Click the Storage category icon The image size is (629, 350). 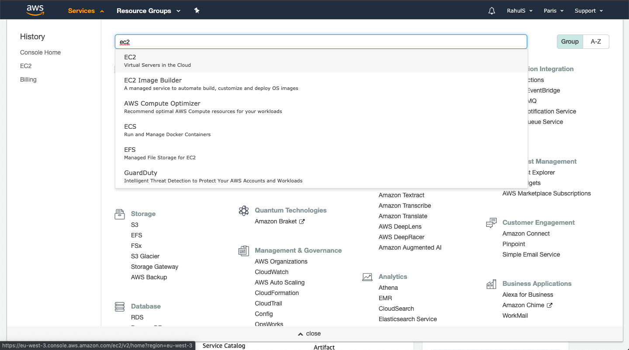[119, 214]
